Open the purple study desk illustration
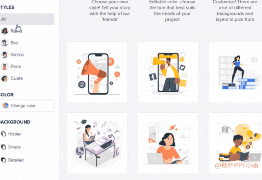262x180 pixels. coord(97,143)
